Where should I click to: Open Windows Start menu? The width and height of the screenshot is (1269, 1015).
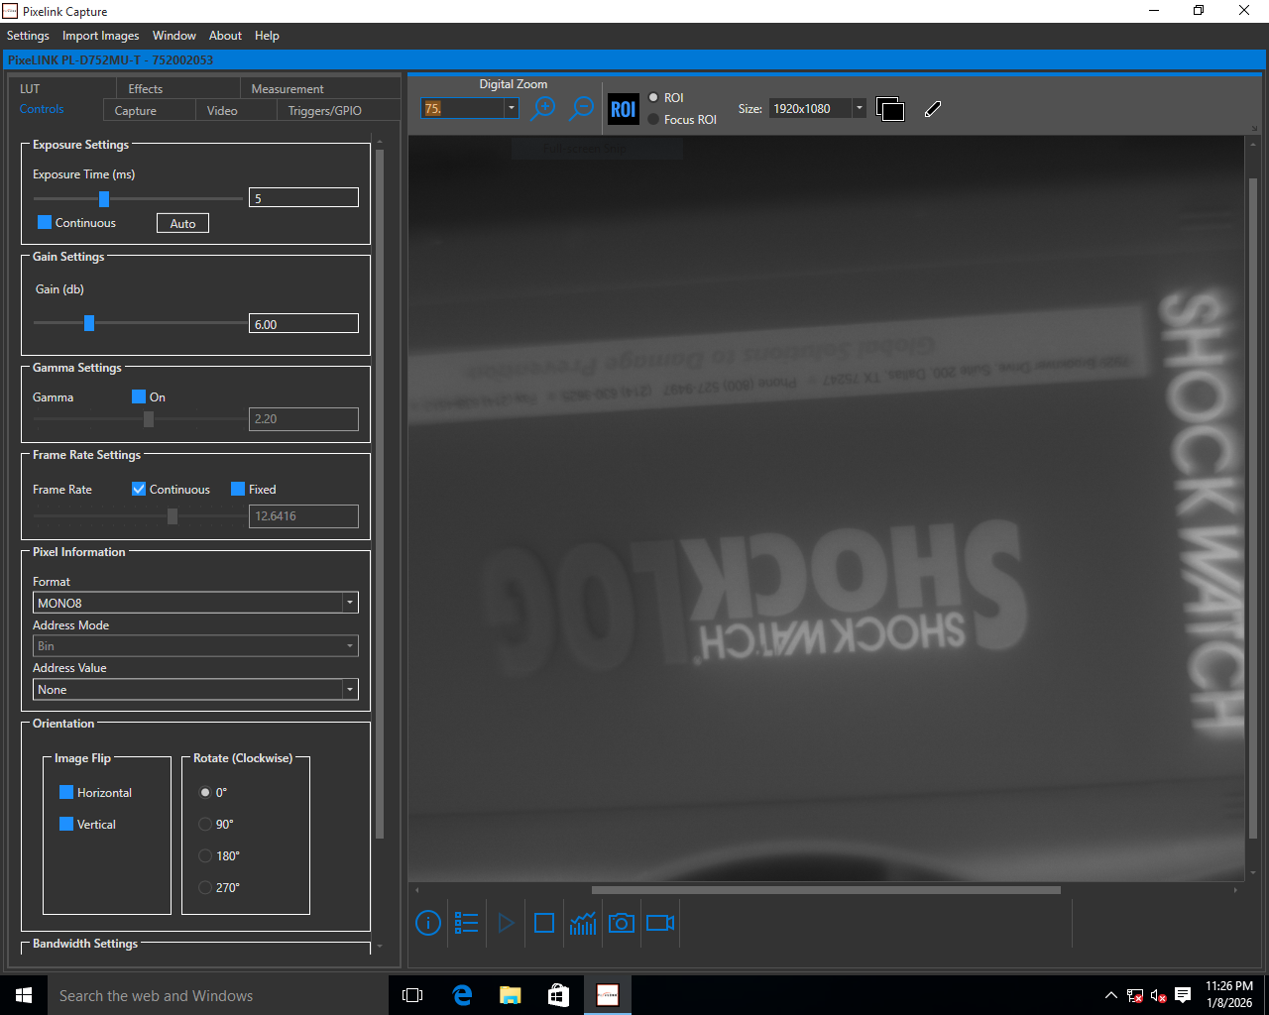click(24, 995)
